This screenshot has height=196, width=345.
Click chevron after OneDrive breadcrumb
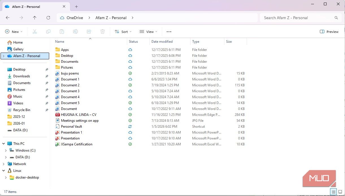(x=89, y=18)
